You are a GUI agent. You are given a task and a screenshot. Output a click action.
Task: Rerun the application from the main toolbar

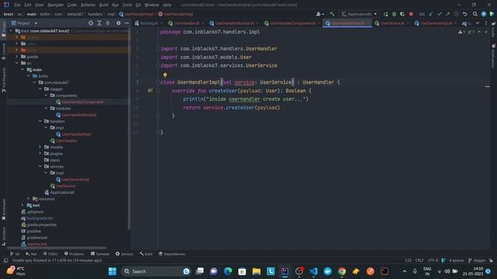386,14
